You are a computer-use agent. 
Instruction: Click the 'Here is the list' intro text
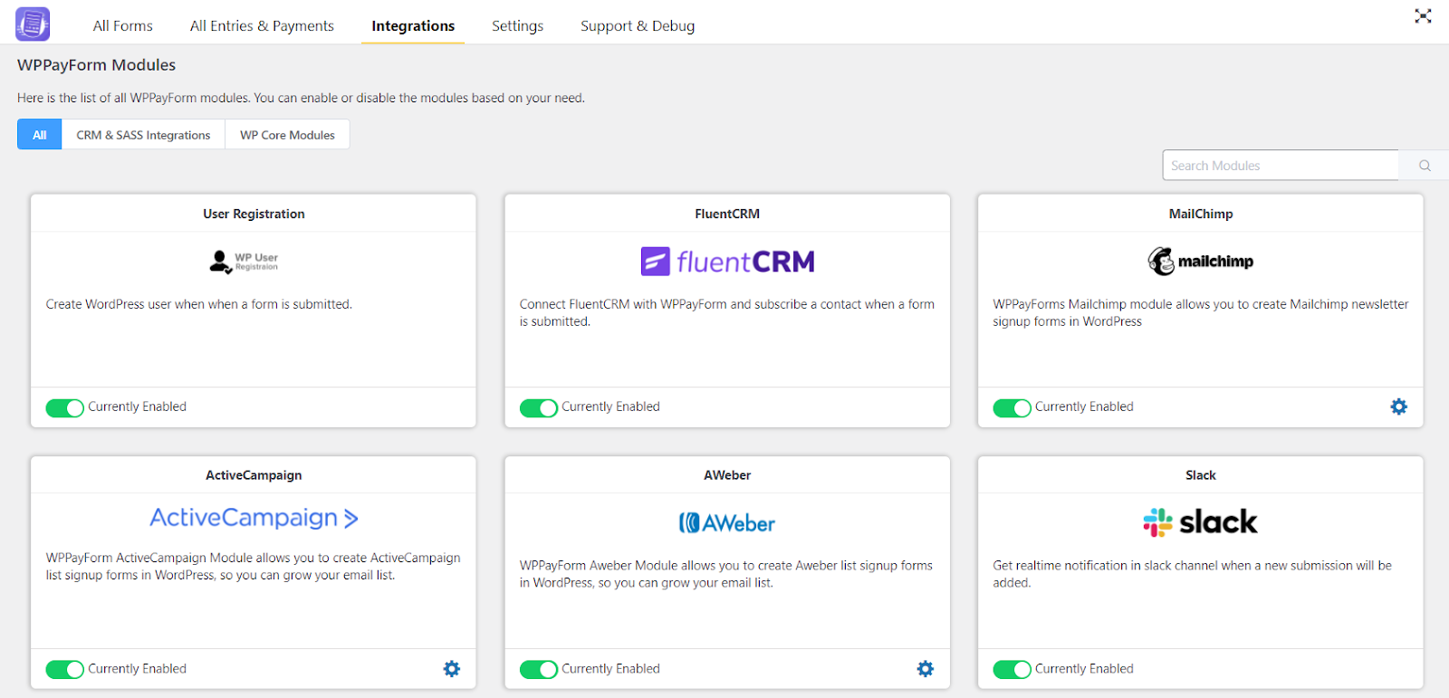point(301,98)
